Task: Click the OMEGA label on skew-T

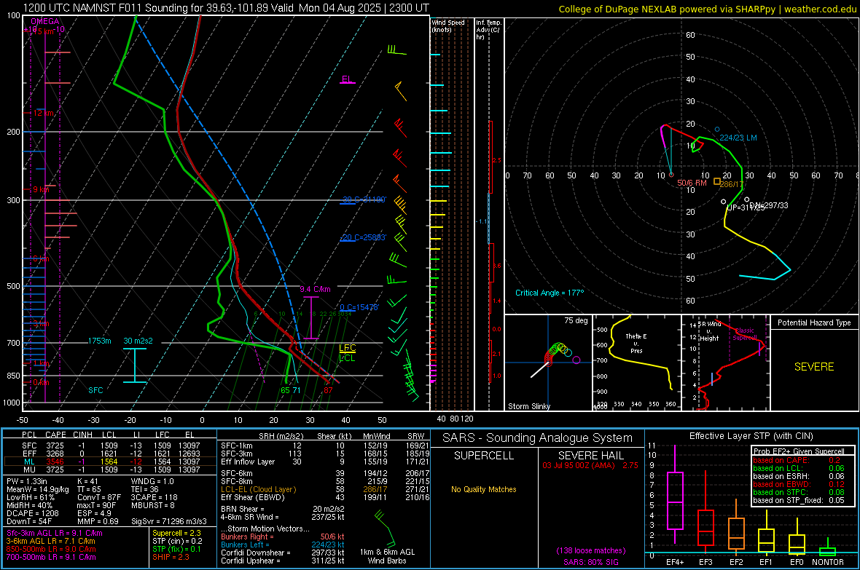Action: pos(45,21)
